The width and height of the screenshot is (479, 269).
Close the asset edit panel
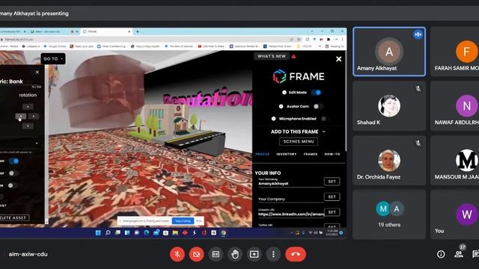pyautogui.click(x=37, y=72)
